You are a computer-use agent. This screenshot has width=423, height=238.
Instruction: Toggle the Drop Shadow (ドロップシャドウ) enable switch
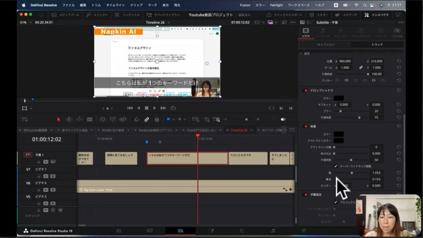(x=306, y=90)
